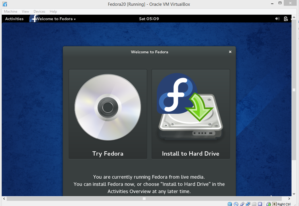Click the Install to Hard Drive icon

(191, 107)
